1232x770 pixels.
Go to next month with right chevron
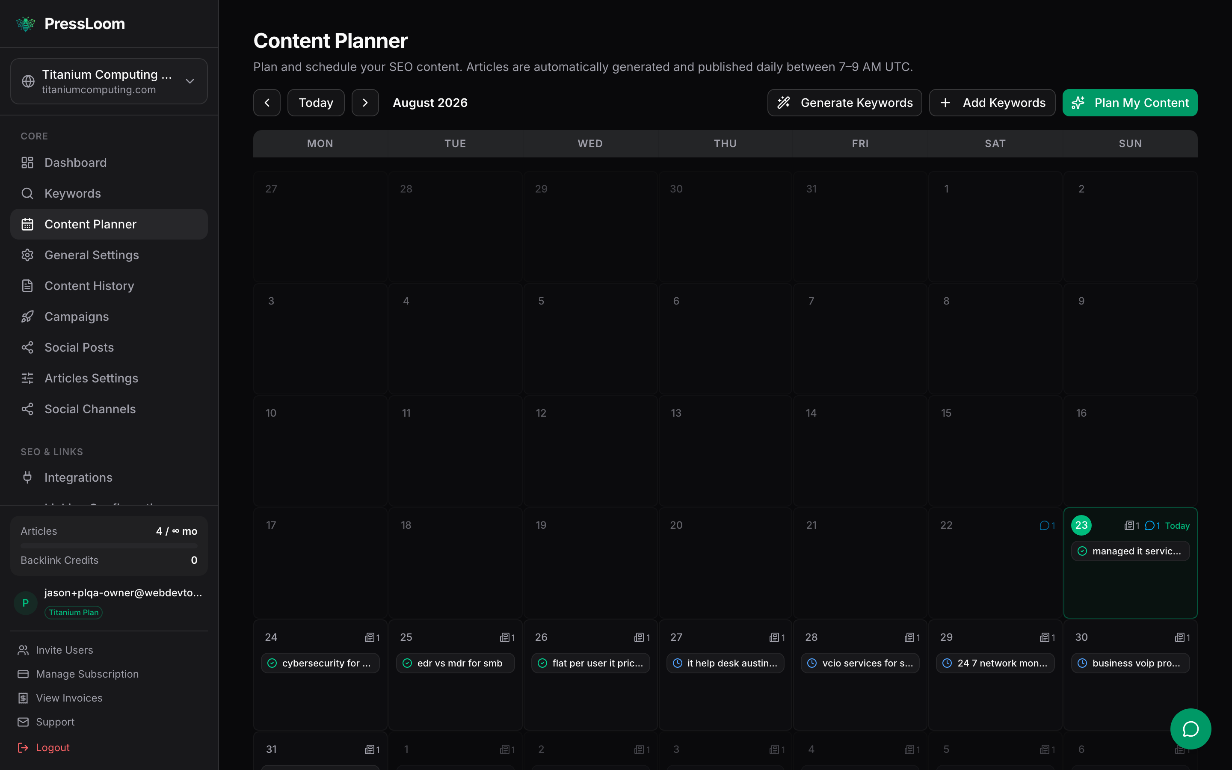click(x=365, y=103)
